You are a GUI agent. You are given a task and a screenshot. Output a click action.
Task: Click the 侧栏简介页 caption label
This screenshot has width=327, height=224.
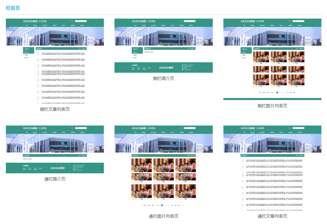(x=163, y=79)
